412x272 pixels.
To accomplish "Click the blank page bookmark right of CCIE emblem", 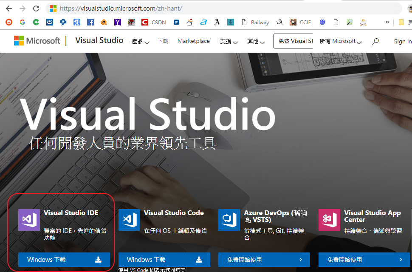I will [336, 23].
